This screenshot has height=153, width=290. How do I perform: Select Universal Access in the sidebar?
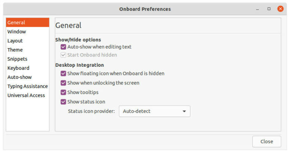coord(28,95)
